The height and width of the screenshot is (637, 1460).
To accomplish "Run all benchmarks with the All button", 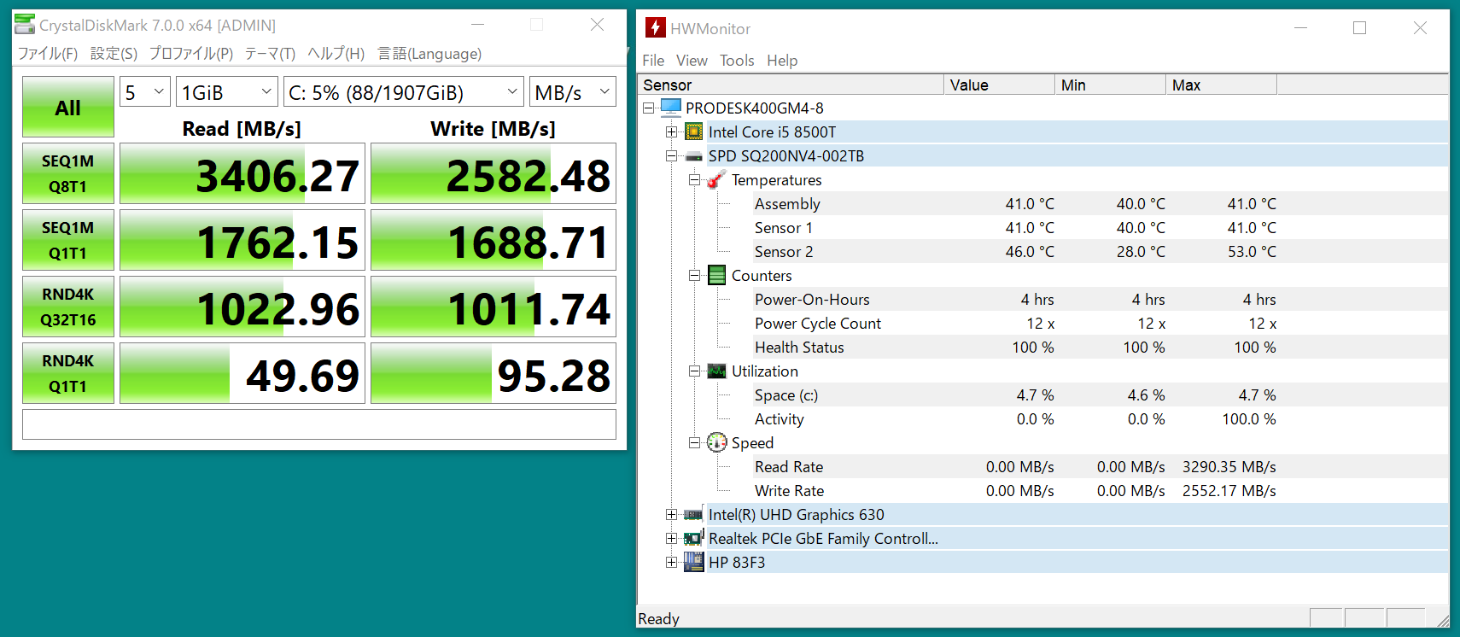I will coord(68,108).
